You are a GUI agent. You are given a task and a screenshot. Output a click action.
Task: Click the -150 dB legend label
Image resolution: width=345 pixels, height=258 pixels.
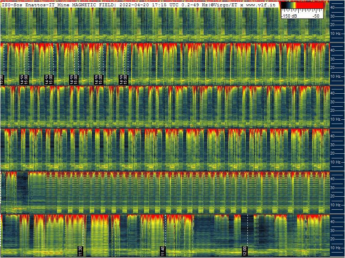(290, 16)
